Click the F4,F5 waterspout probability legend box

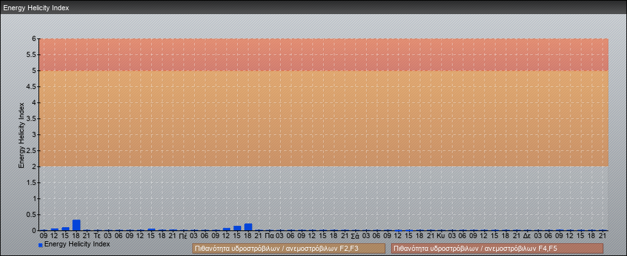tap(497, 248)
